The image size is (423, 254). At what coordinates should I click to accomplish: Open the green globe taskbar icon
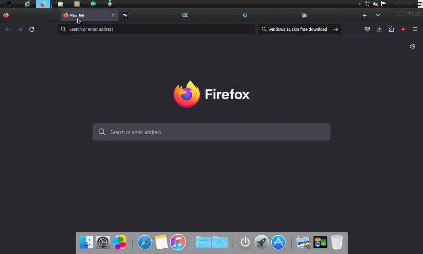click(94, 4)
